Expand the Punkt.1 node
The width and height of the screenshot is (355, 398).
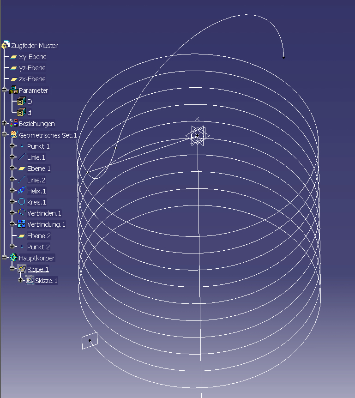coord(12,146)
